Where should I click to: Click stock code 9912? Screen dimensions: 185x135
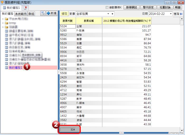(63, 35)
